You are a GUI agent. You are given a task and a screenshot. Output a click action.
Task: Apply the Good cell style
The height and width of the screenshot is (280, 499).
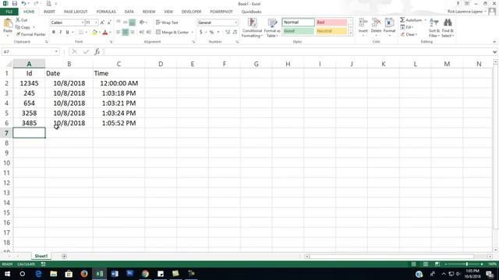point(298,31)
